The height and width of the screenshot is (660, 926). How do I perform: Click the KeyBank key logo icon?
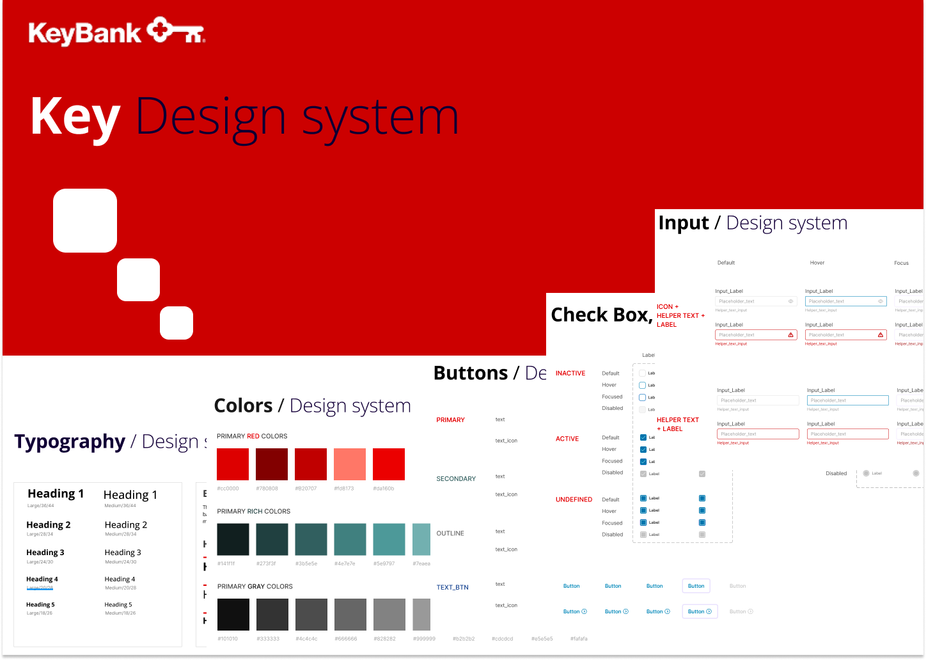tap(175, 31)
